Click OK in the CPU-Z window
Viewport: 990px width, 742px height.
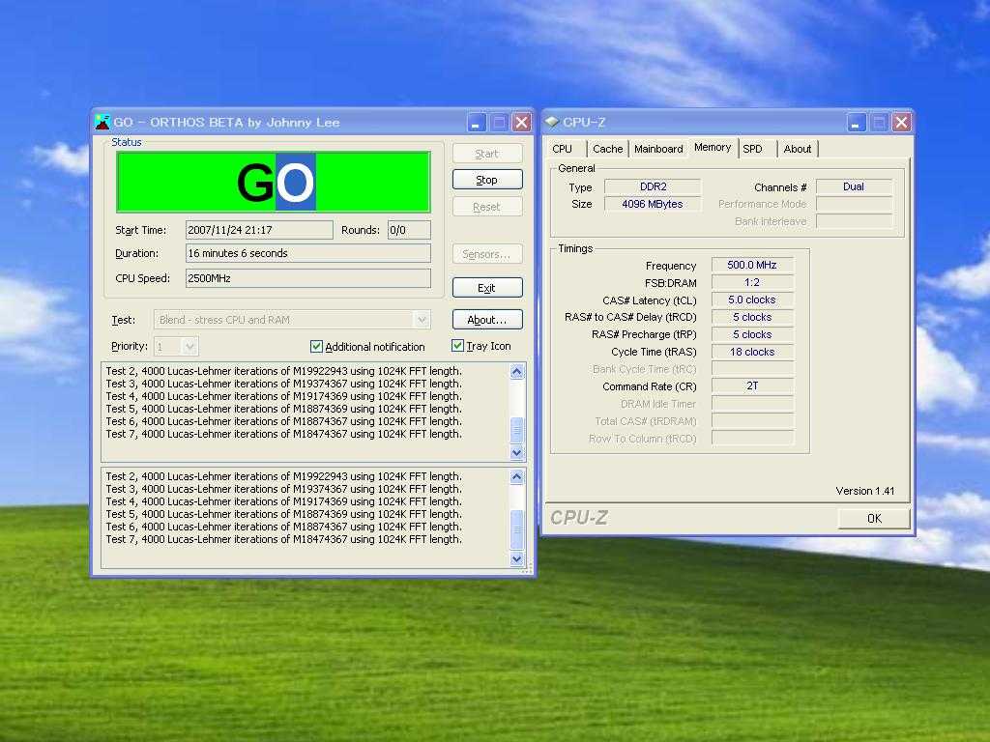[x=874, y=518]
